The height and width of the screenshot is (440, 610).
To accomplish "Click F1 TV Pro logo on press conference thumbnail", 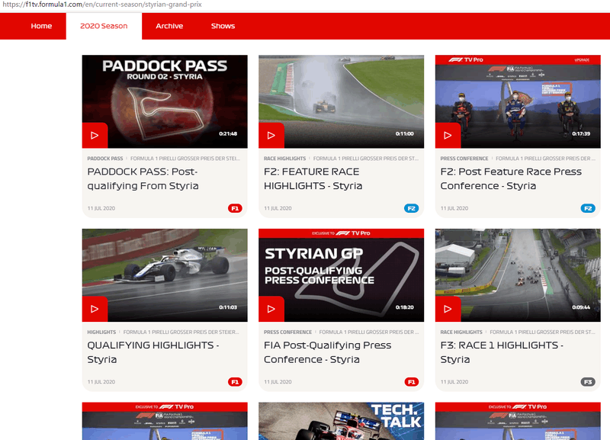I will tap(466, 59).
